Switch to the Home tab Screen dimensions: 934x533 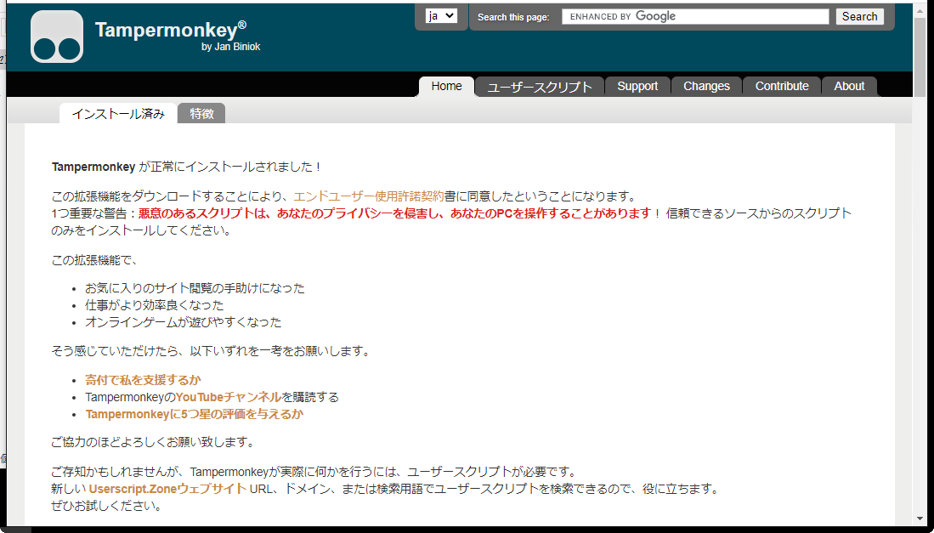point(446,86)
